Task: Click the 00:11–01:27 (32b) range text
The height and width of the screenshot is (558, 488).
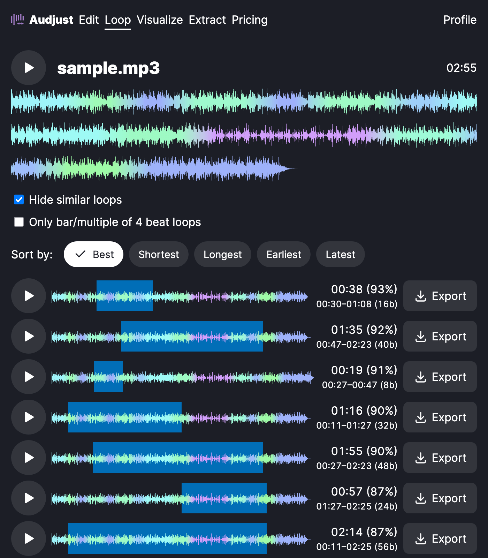Action: [x=357, y=425]
